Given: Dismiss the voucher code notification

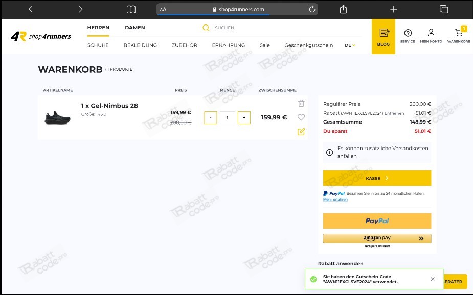Looking at the screenshot, I should pos(432,279).
